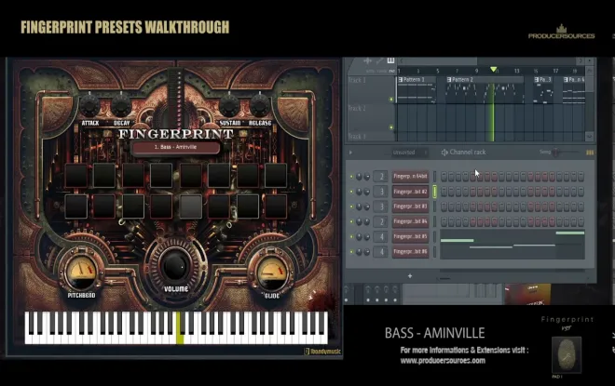Click the Attack knob on Fingerprint
The image size is (615, 386).
pyautogui.click(x=89, y=106)
